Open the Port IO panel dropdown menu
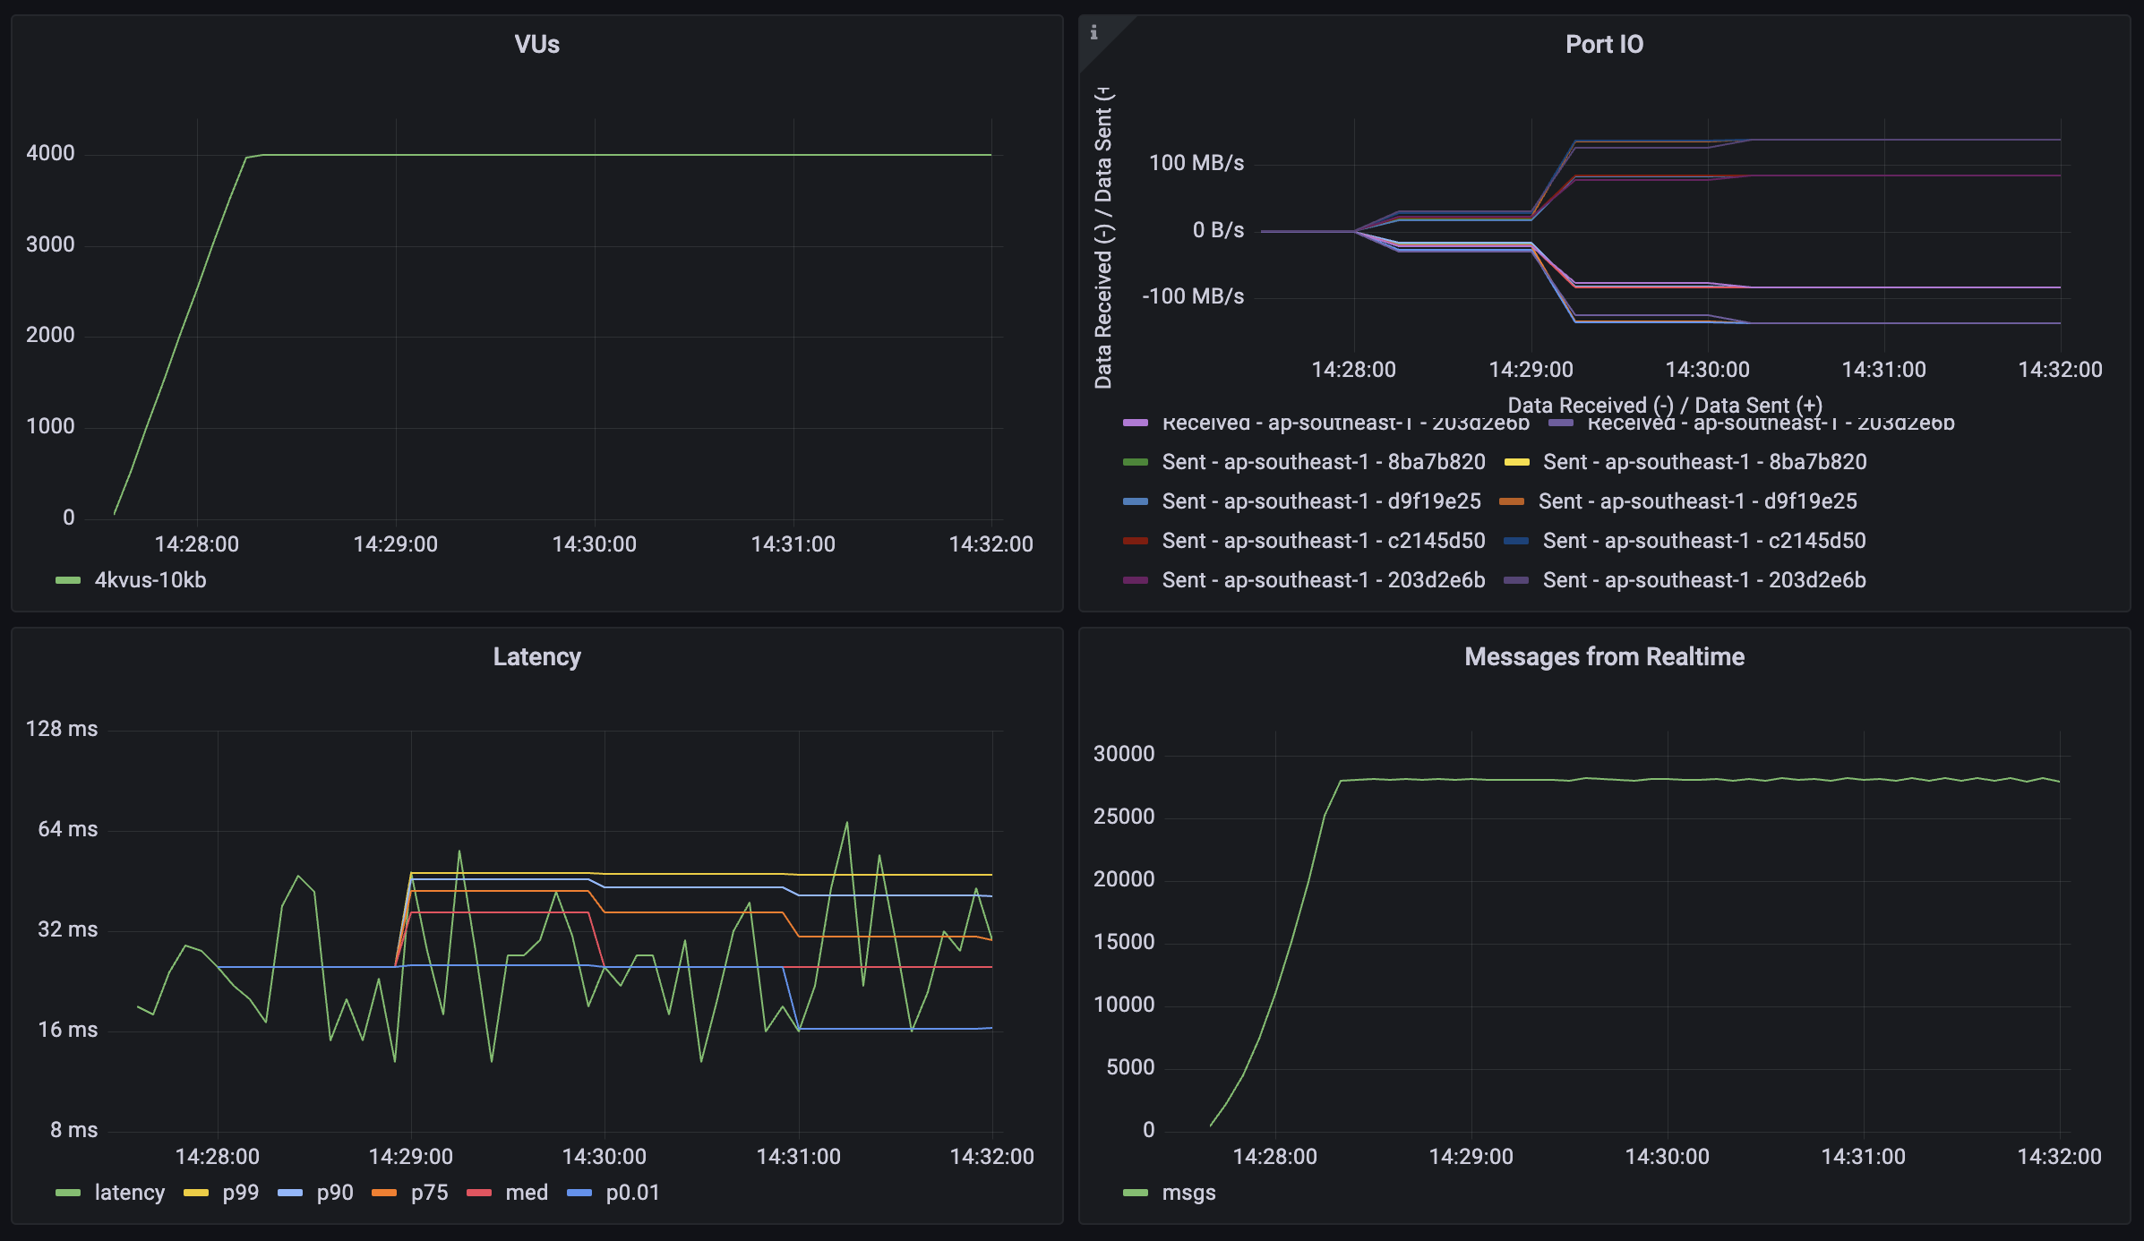This screenshot has width=2144, height=1241. pos(1606,43)
